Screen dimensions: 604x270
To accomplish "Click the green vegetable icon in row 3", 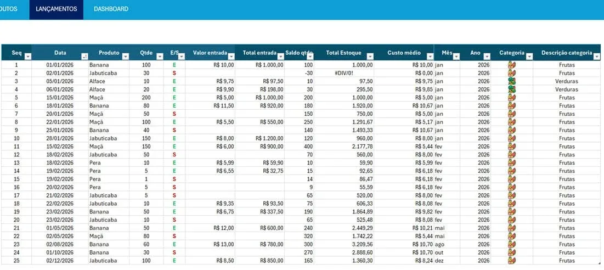I will tap(511, 81).
